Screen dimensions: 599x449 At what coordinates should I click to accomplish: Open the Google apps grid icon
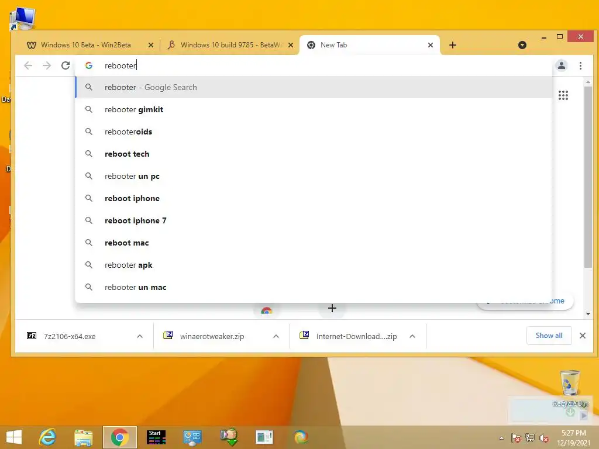pyautogui.click(x=563, y=95)
